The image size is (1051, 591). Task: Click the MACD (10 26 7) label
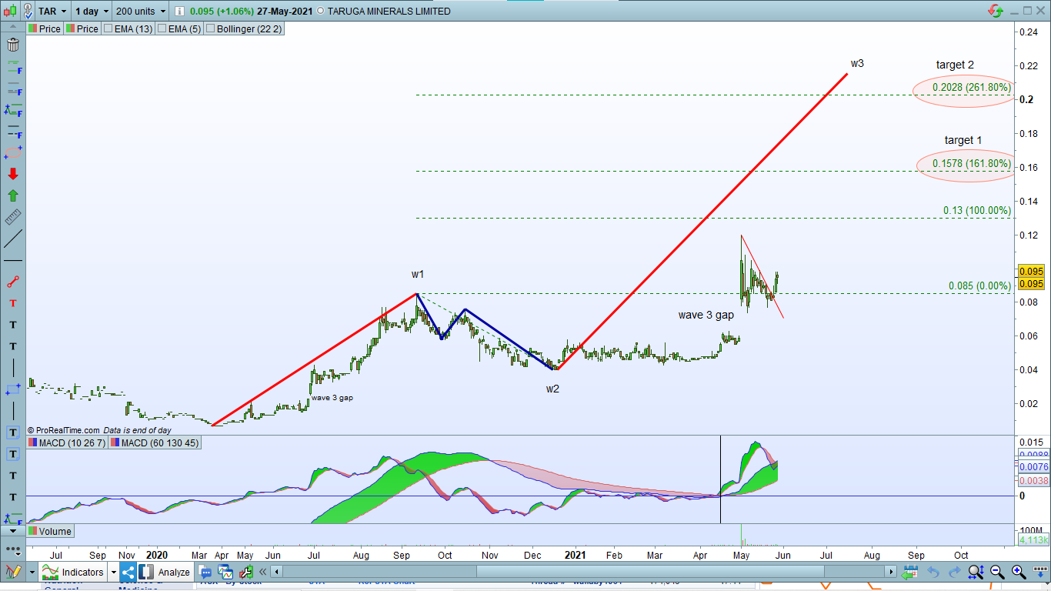67,442
